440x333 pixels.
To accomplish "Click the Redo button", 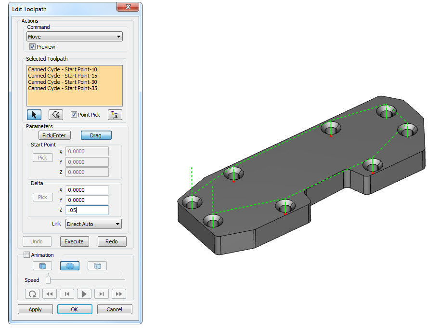I will pos(112,241).
